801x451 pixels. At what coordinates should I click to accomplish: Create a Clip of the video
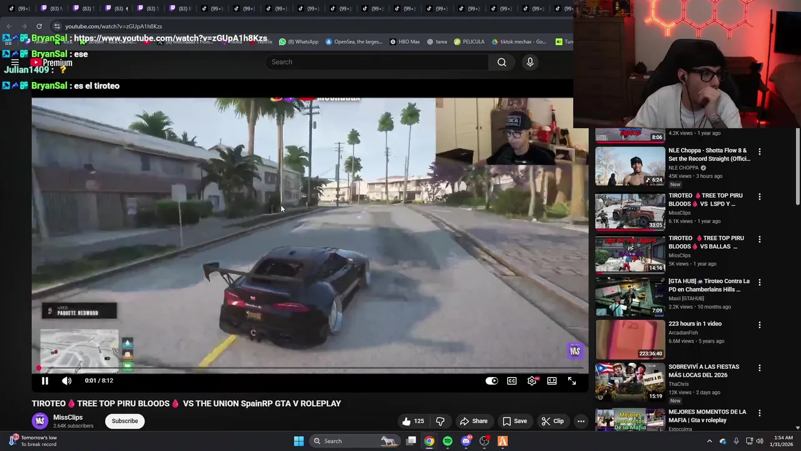click(553, 421)
